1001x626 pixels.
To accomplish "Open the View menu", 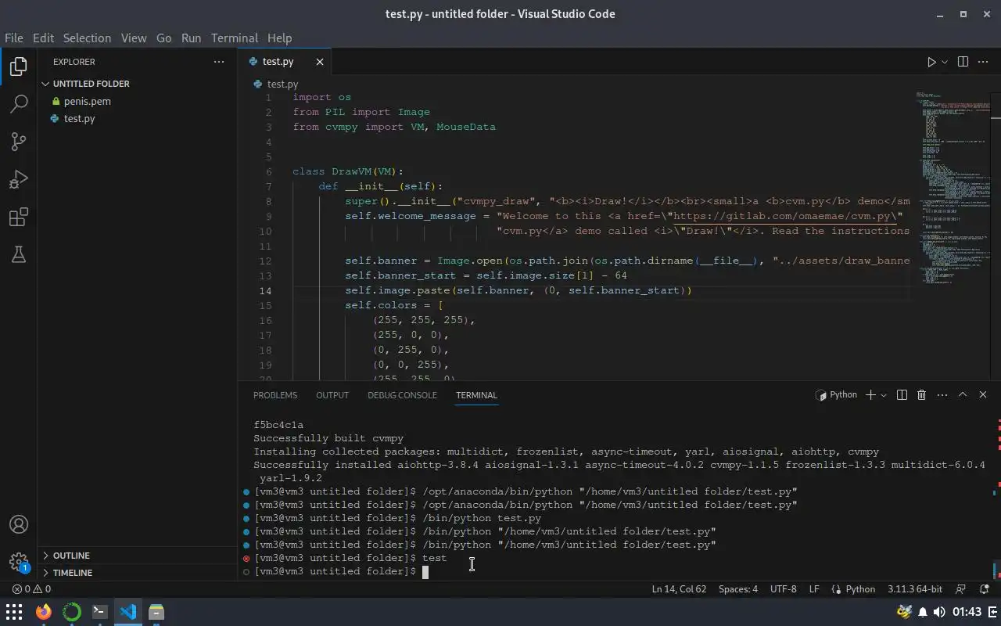I will [x=134, y=38].
